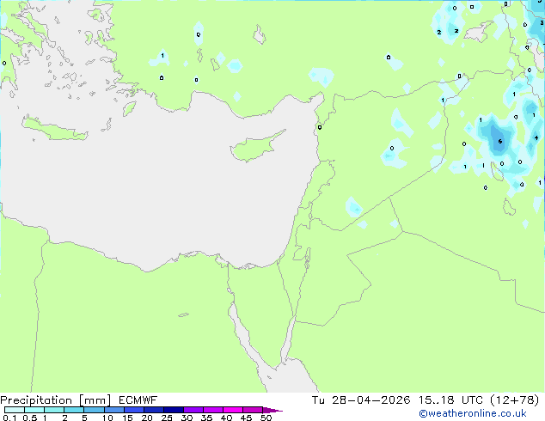Select the 30–35 mm purple legend swatch
Viewport: 545px width, 421px height.
pos(193,410)
